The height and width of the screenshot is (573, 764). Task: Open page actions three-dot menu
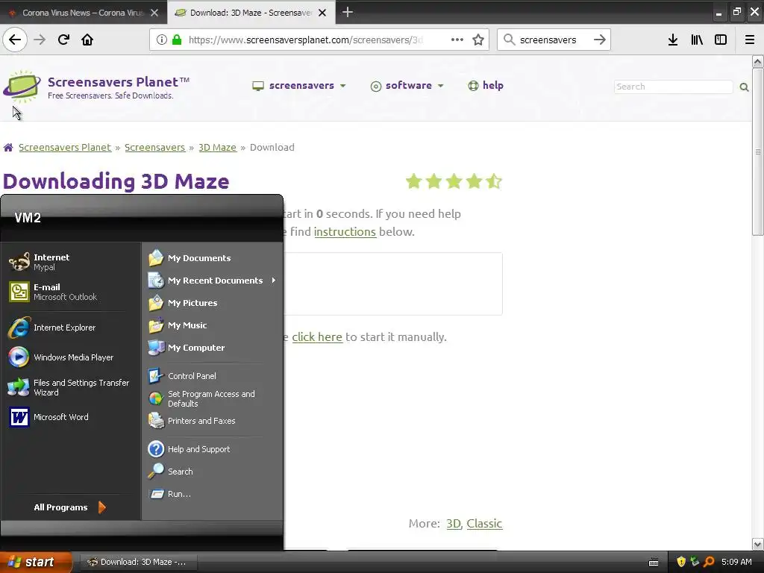coord(457,40)
